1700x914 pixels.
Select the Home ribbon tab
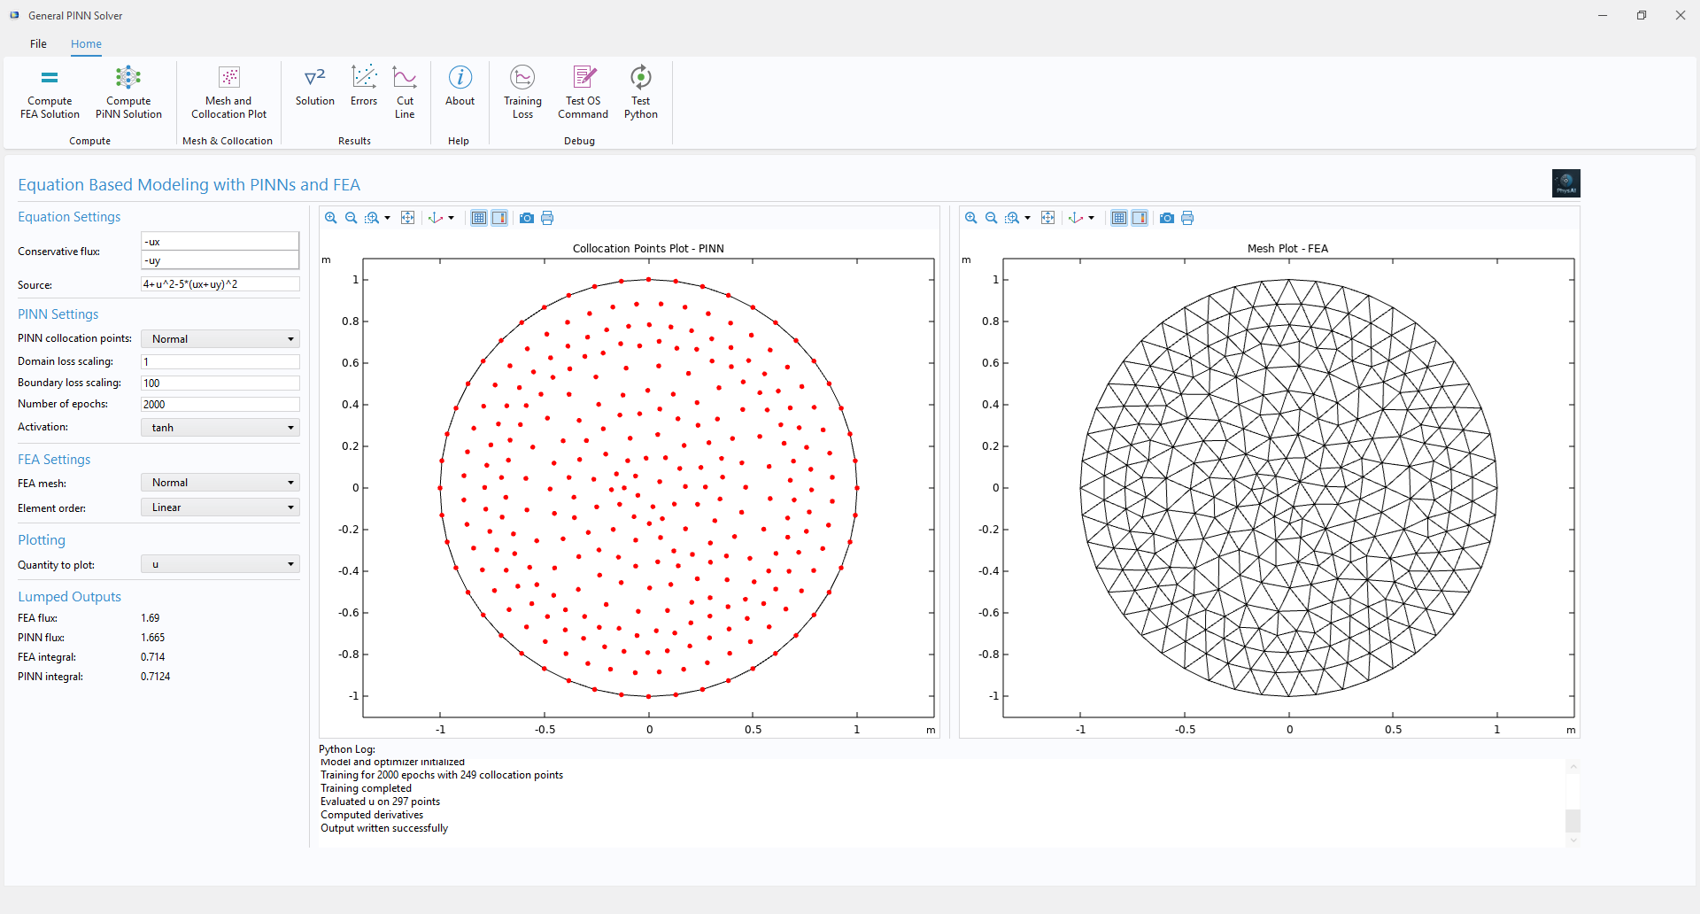[x=85, y=43]
